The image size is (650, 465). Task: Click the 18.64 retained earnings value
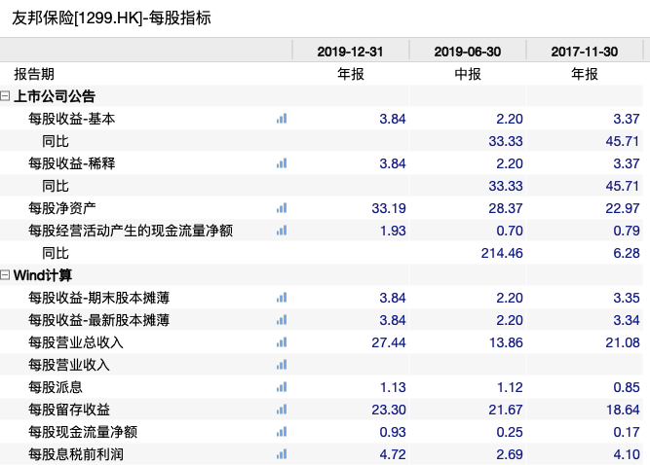pyautogui.click(x=623, y=410)
